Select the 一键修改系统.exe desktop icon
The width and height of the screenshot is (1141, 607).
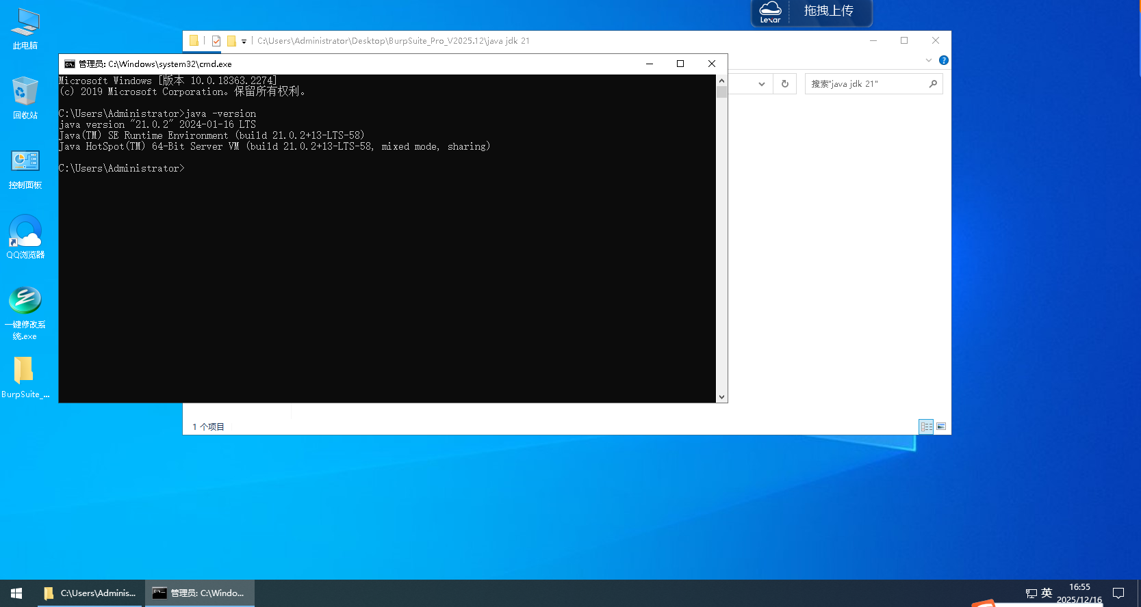coord(25,312)
